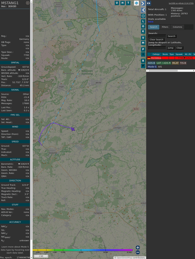Sort table by Type column

172,54
